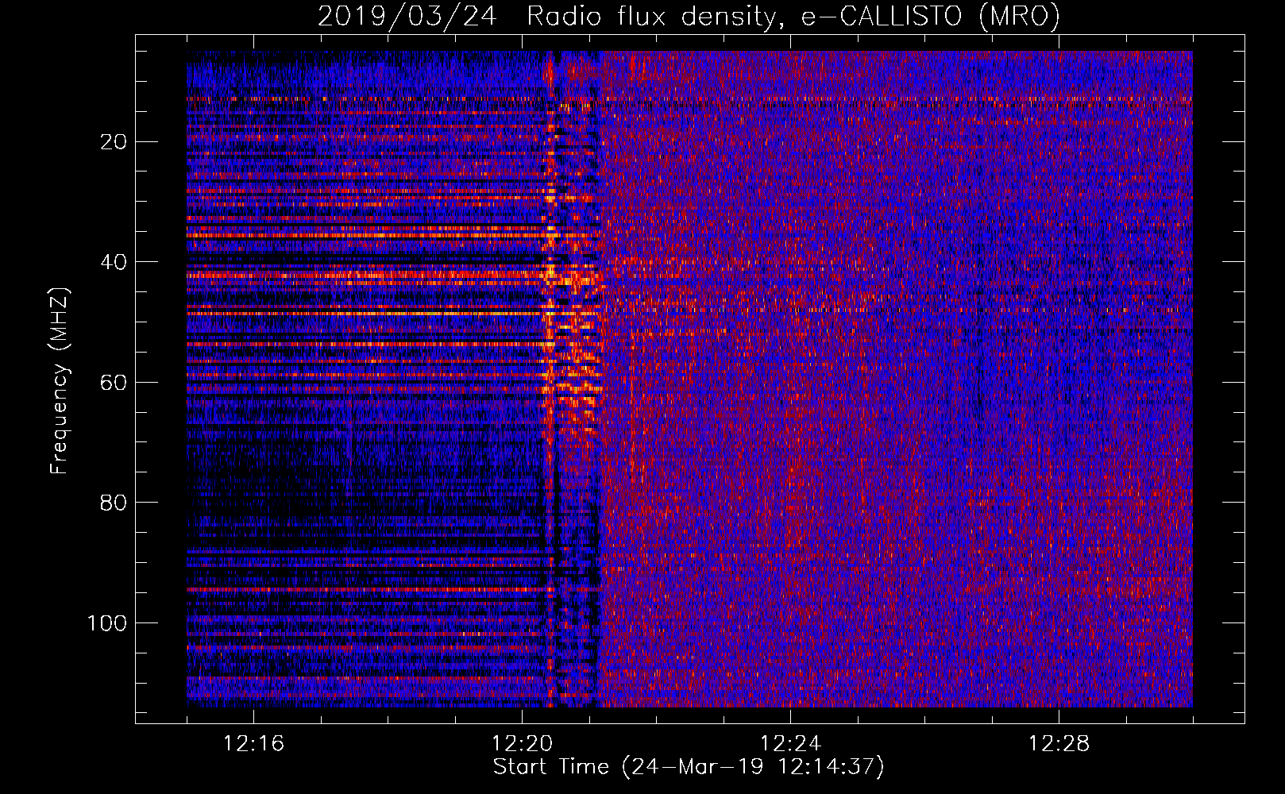Click the 60 MHz frequency tick label
This screenshot has width=1285, height=794.
point(114,383)
